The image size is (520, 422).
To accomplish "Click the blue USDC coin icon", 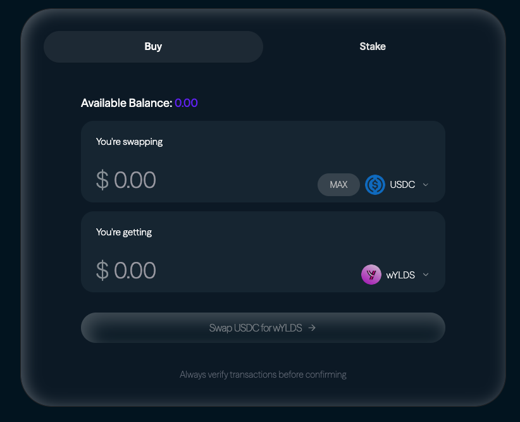I will 375,185.
